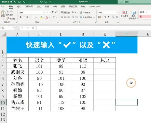Click the cell borders icon
The height and width of the screenshot is (123, 151).
(x=34, y=17)
